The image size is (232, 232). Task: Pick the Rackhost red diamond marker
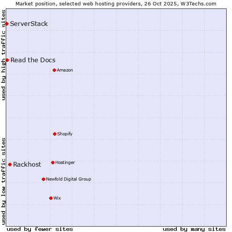pyautogui.click(x=10, y=164)
